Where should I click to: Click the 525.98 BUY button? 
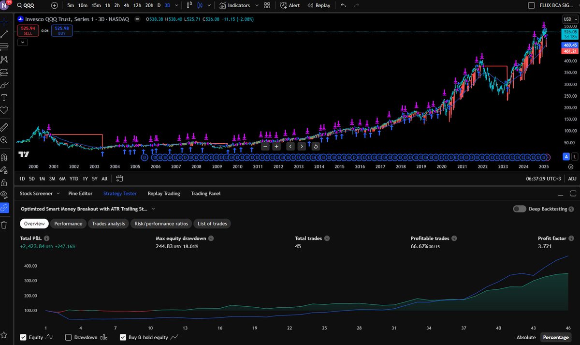(x=61, y=30)
